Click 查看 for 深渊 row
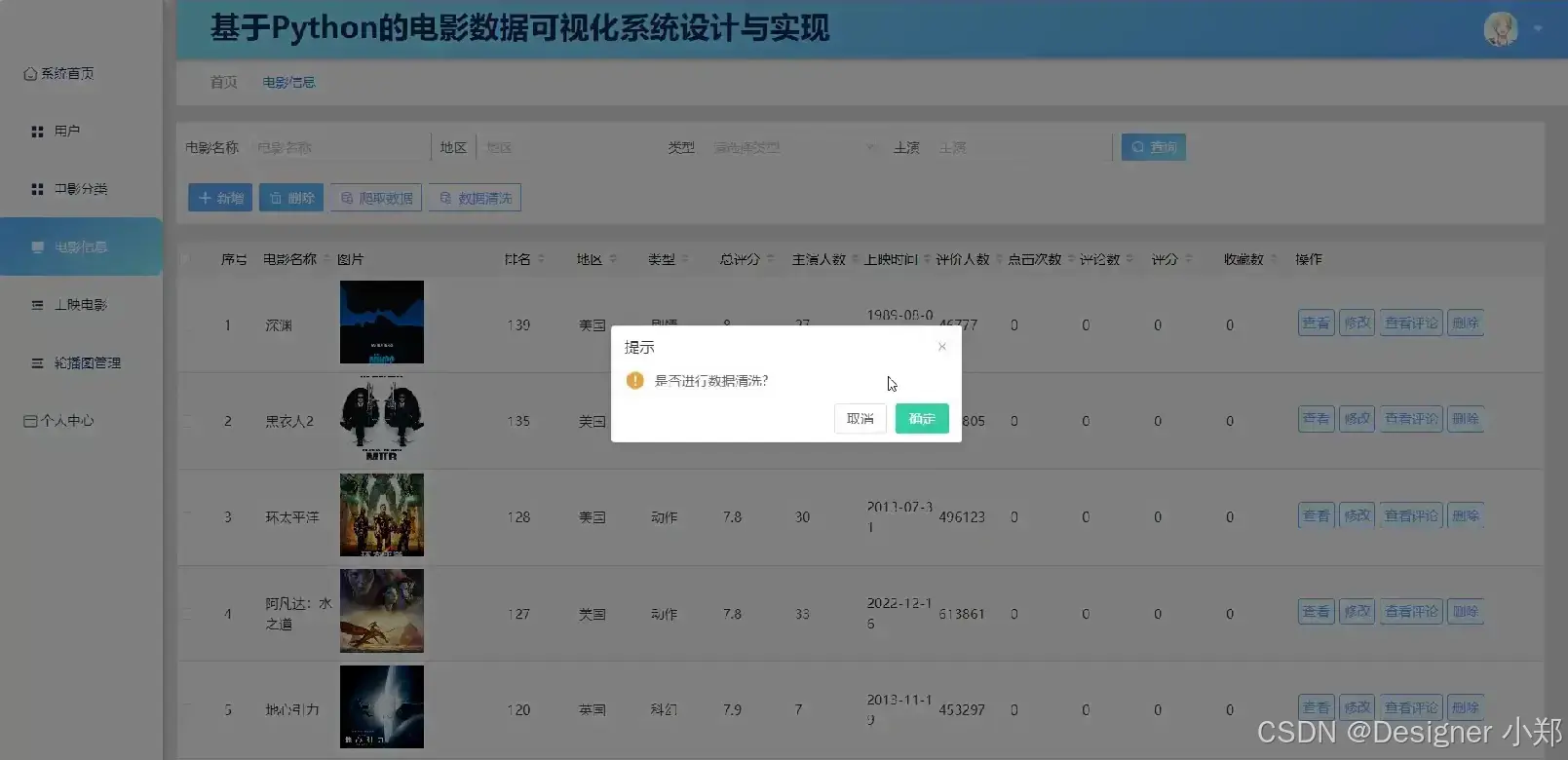Viewport: 1568px width, 760px height. 1316,323
